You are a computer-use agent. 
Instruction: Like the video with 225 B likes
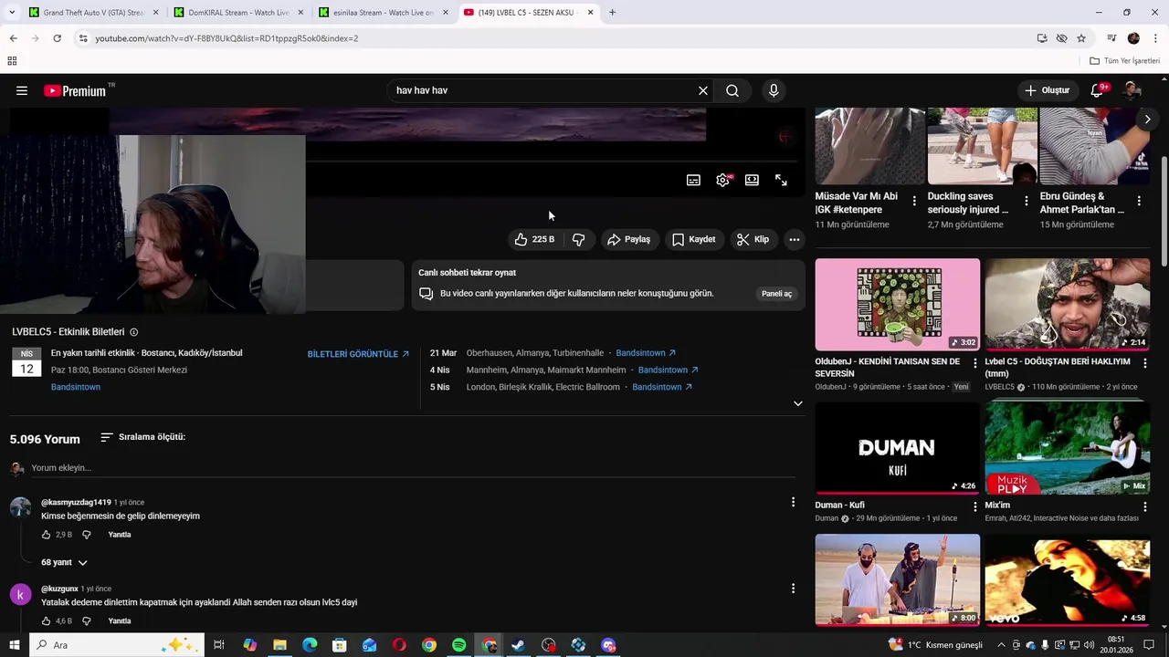click(534, 239)
